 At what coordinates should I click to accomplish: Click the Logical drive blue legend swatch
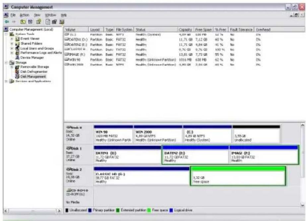(171, 210)
